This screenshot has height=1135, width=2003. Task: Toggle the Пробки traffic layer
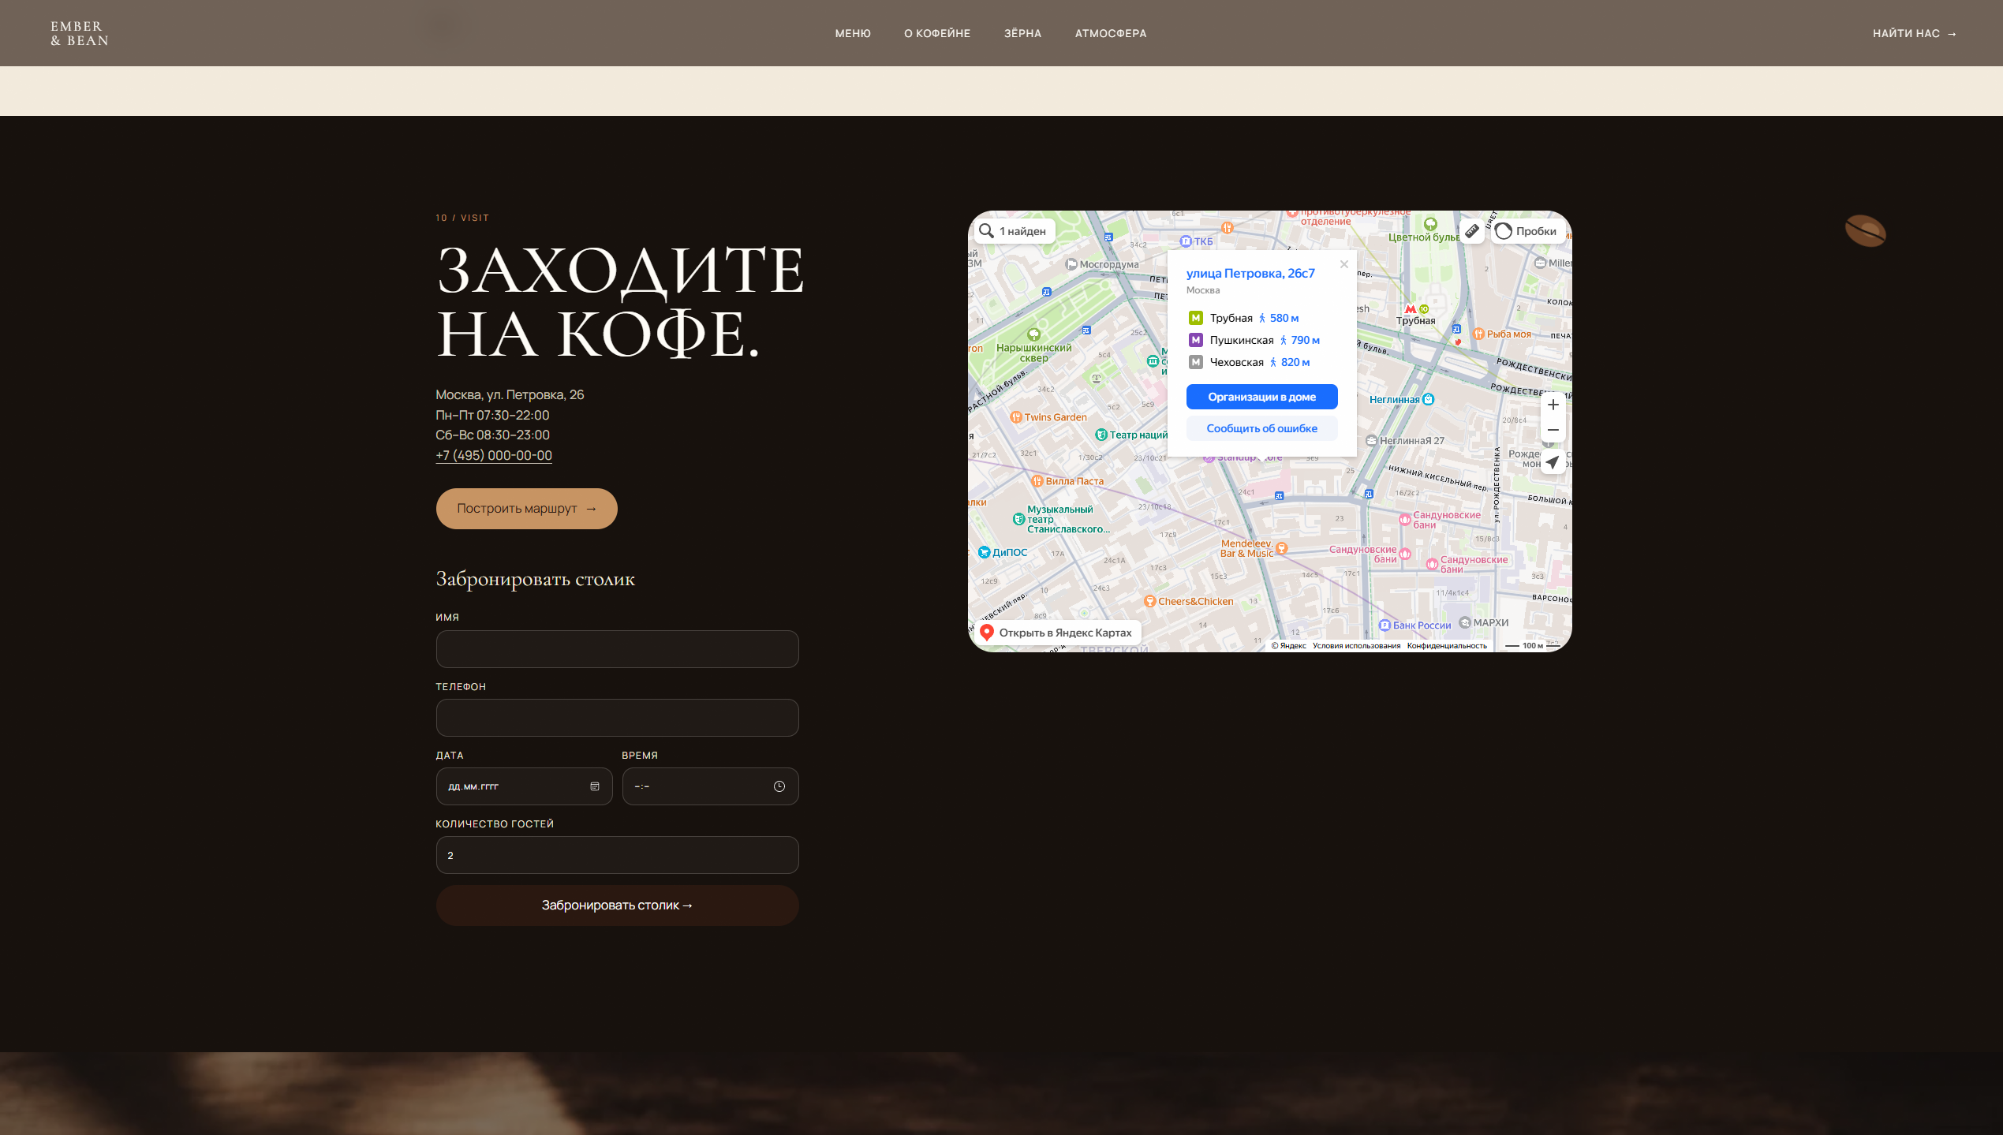(x=1527, y=231)
